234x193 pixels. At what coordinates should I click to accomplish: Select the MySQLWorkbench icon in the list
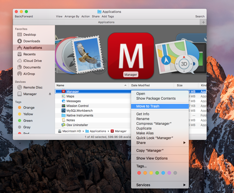click(64, 111)
